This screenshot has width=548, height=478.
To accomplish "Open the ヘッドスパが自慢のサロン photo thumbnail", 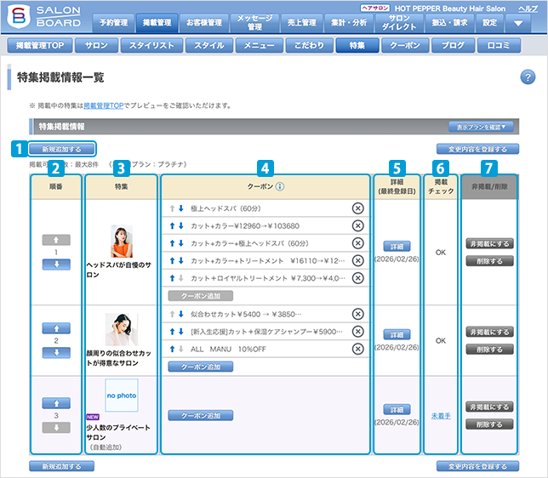I will (x=122, y=241).
